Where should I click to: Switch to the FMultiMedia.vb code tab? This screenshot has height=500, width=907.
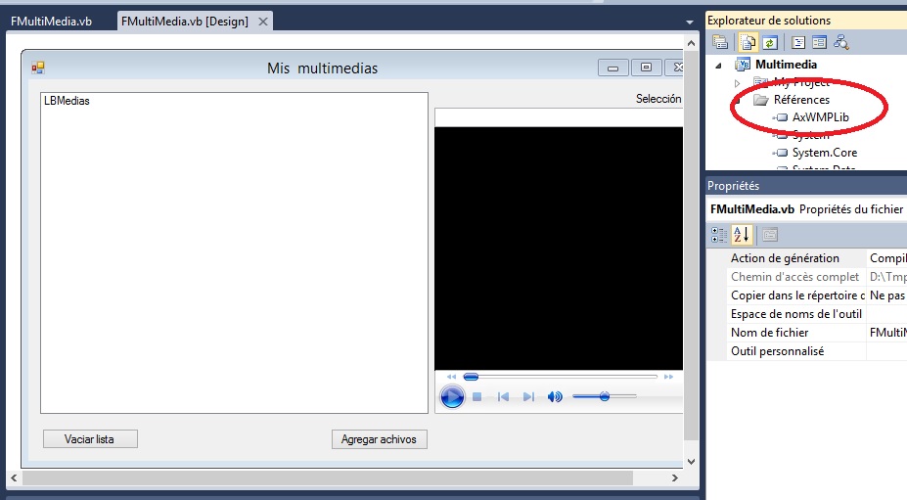pos(52,22)
